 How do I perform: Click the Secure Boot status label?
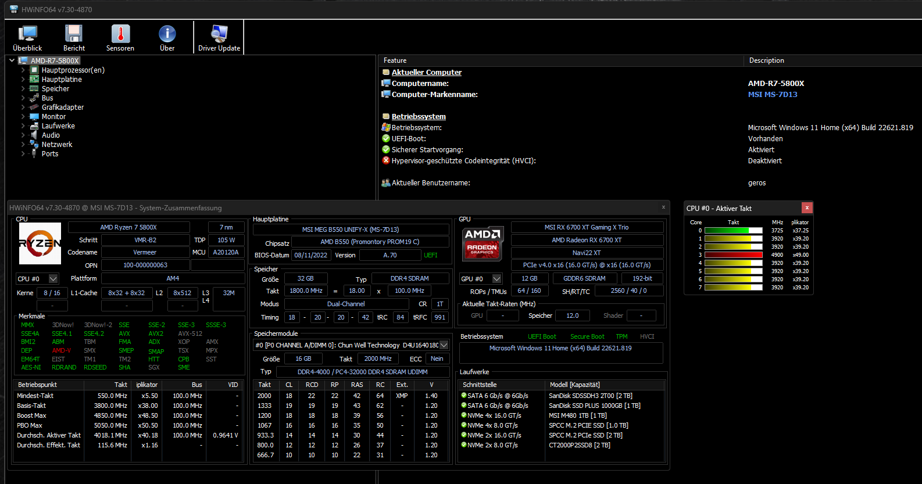pyautogui.click(x=587, y=336)
